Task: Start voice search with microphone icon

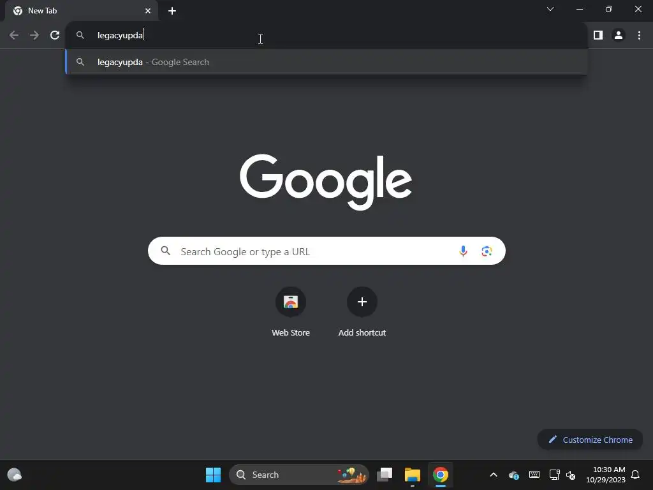Action: 463,251
